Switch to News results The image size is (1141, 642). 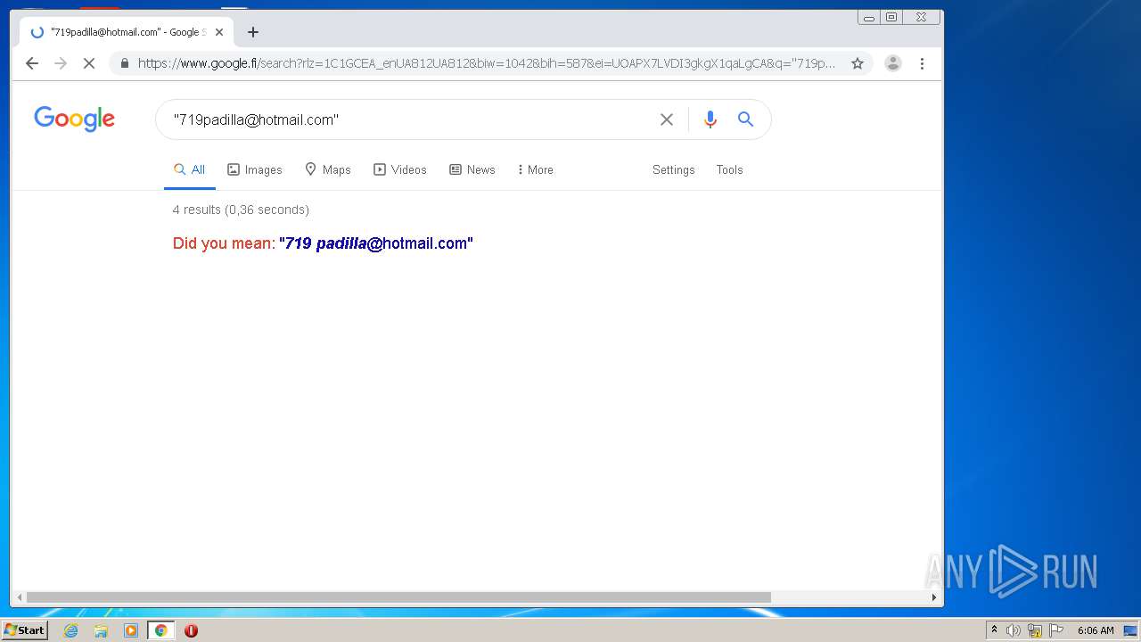tap(472, 169)
